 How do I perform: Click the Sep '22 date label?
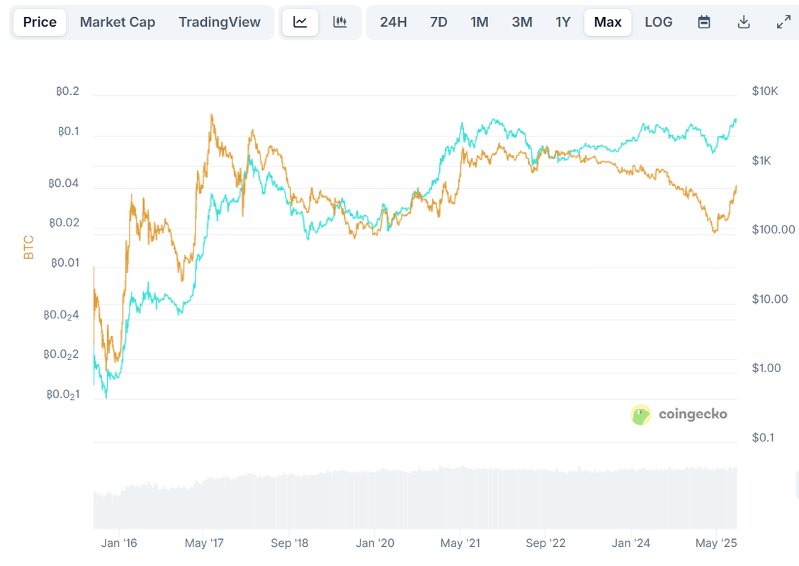(545, 543)
